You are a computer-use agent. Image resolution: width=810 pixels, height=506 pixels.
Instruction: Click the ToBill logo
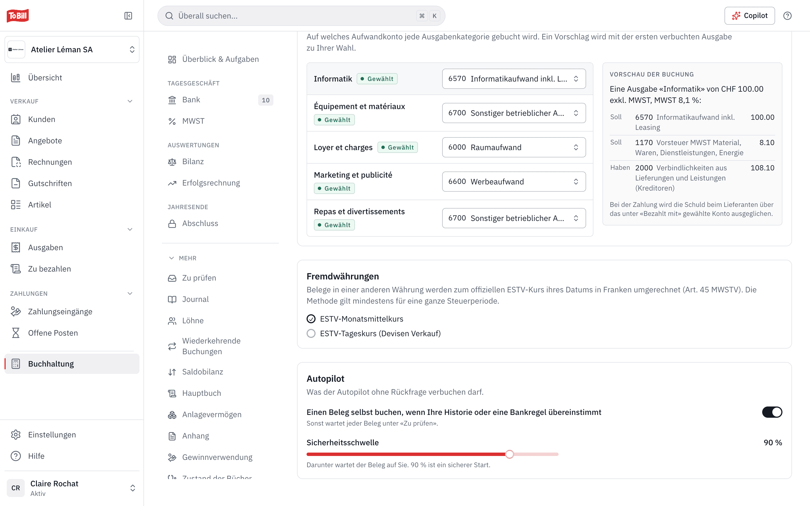(18, 15)
